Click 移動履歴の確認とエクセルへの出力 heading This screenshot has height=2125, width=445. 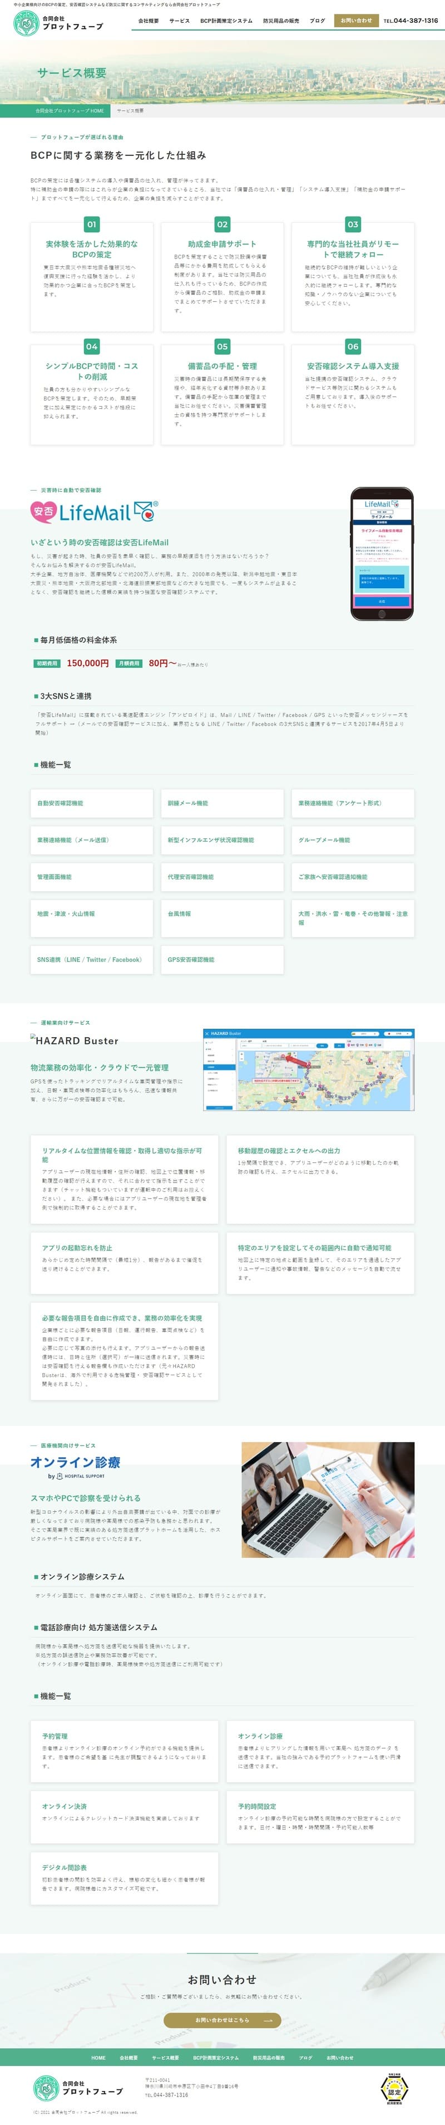tap(289, 1151)
